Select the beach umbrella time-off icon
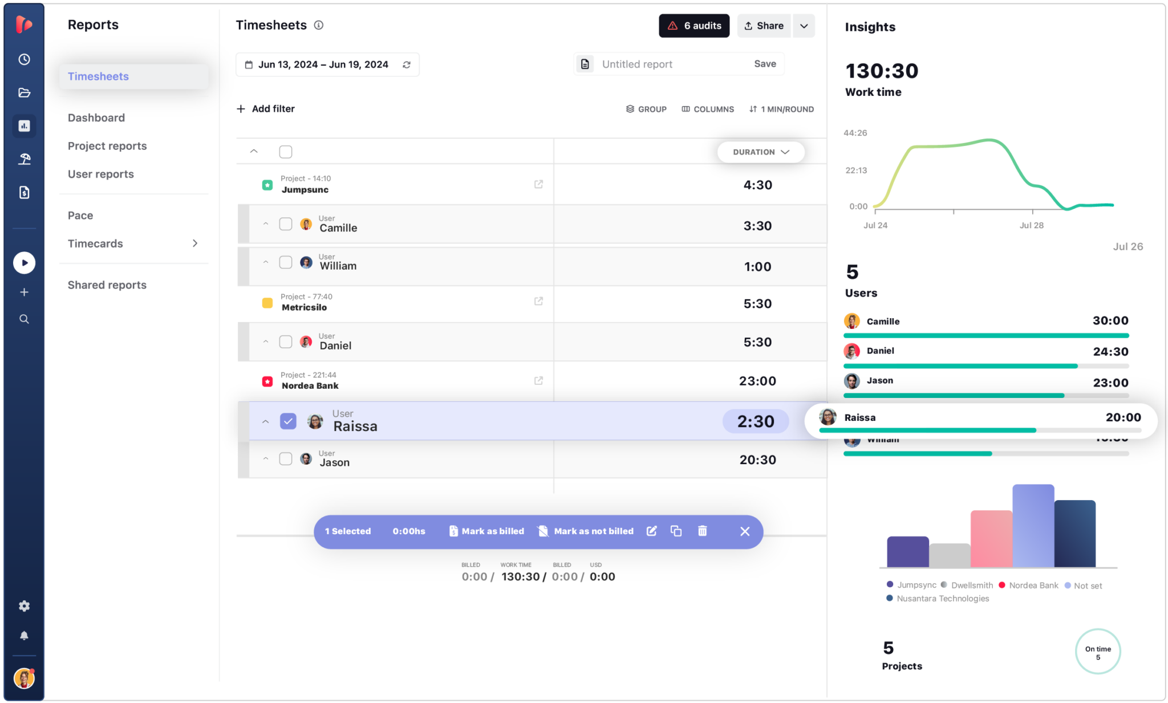The image size is (1168, 703). pos(24,159)
